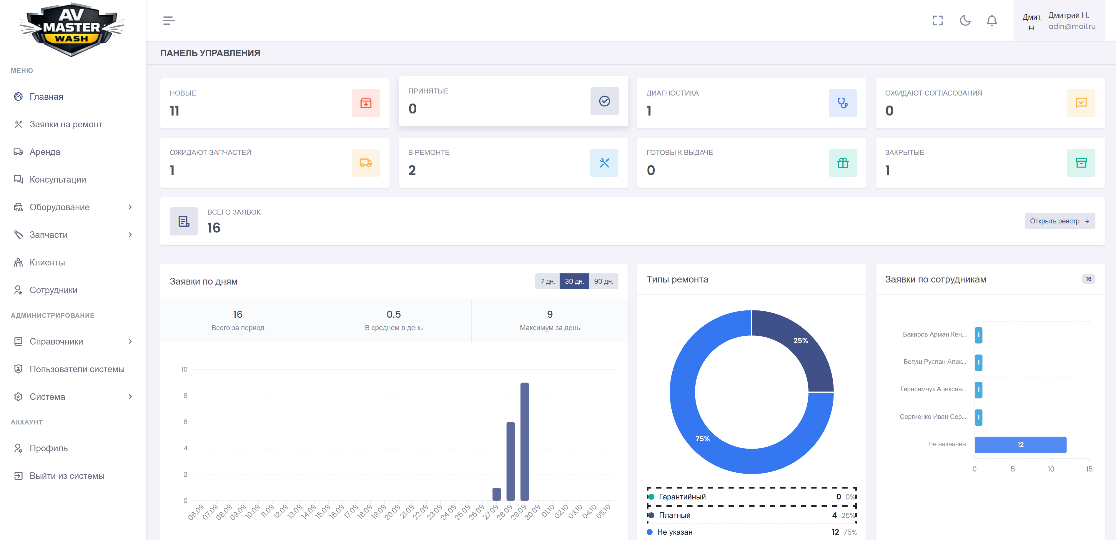Click the Не назначен bar showing 12
The image size is (1116, 540).
pyautogui.click(x=1020, y=445)
